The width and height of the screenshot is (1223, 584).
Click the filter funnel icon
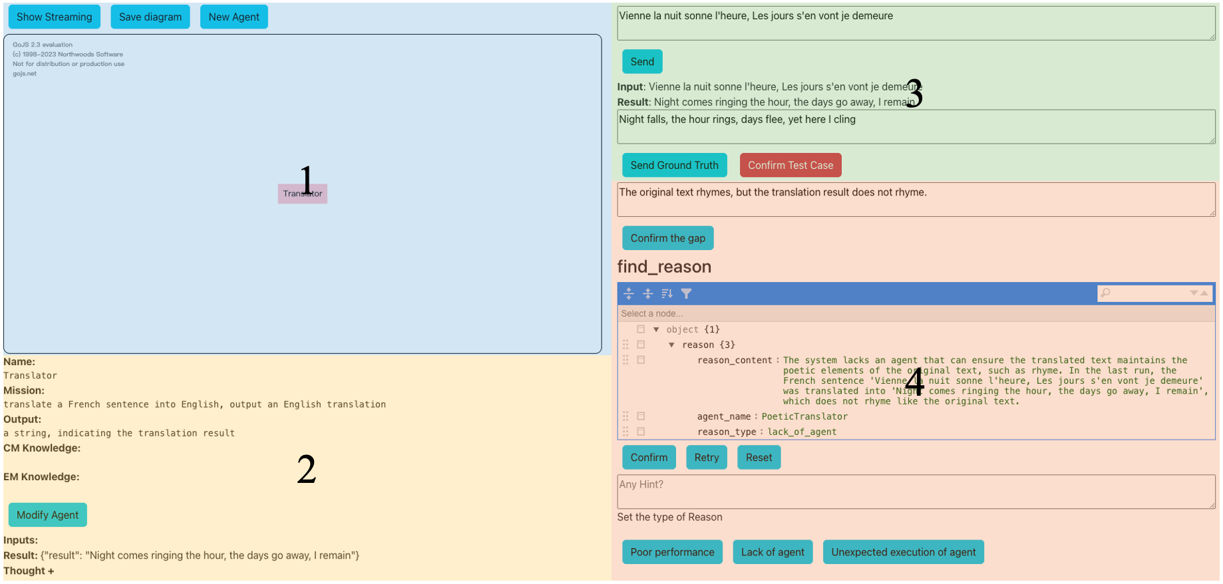coord(686,293)
